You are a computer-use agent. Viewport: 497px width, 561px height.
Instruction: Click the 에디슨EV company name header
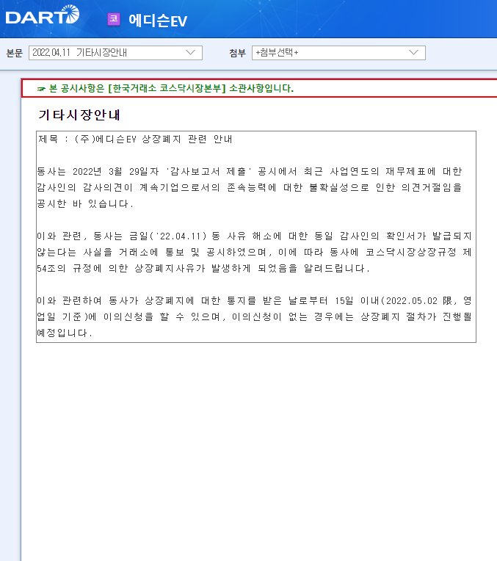tap(158, 21)
